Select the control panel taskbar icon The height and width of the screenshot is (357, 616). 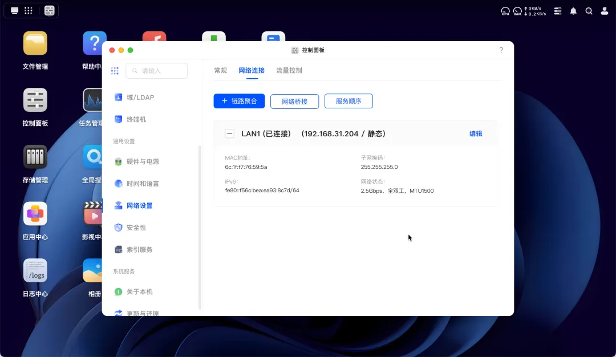(50, 11)
